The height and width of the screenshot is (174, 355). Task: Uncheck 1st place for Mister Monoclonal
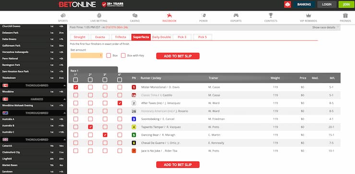pos(76,87)
